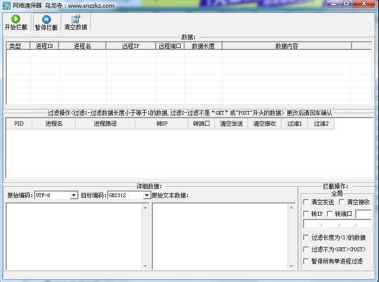Open the 目标编码 GB2312 dropdown
Viewport: 379px width, 282px height.
147,195
